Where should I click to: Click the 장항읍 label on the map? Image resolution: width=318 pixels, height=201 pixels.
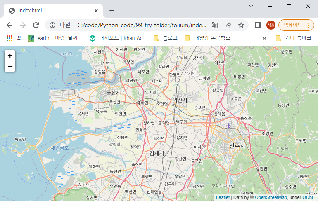point(100,72)
